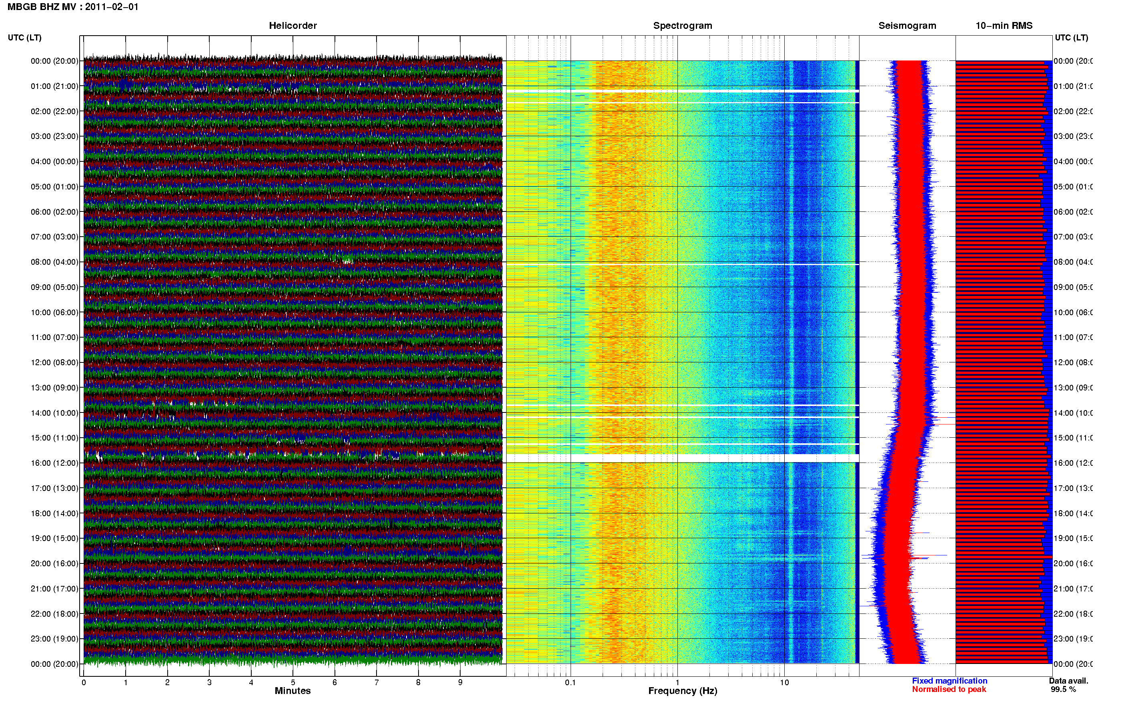This screenshot has width=1138, height=712.
Task: Click the red Normalised to peak legend text
Action: point(949,690)
